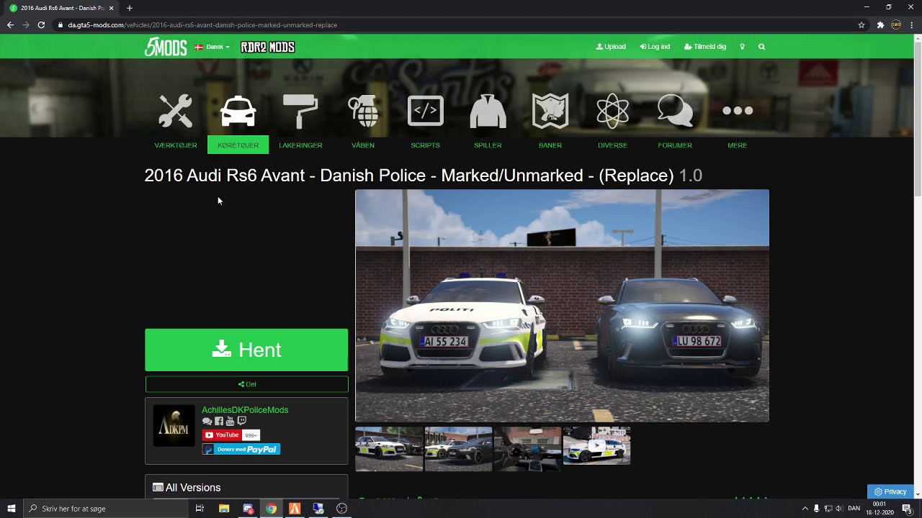Open the main police cars screenshot

(x=562, y=306)
